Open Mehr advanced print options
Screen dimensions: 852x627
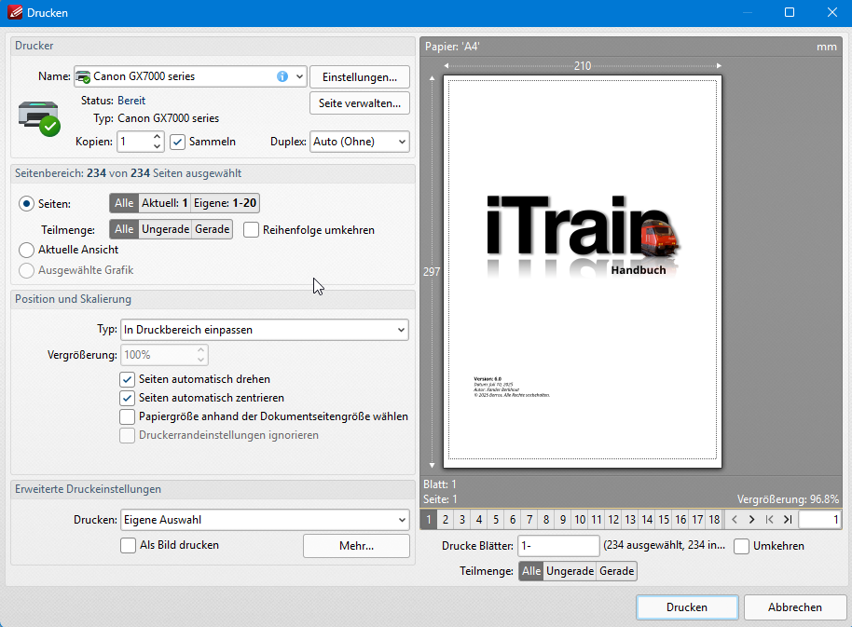(356, 546)
